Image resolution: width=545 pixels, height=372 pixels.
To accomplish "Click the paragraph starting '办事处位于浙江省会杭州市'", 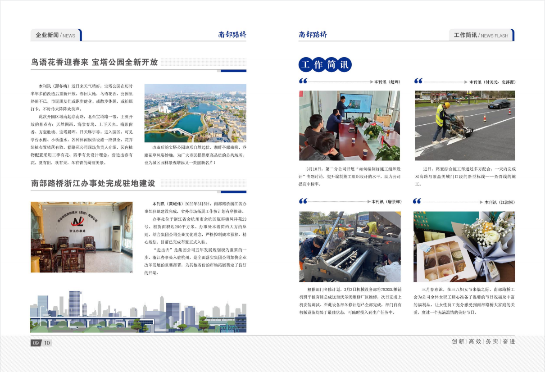I will click(195, 230).
